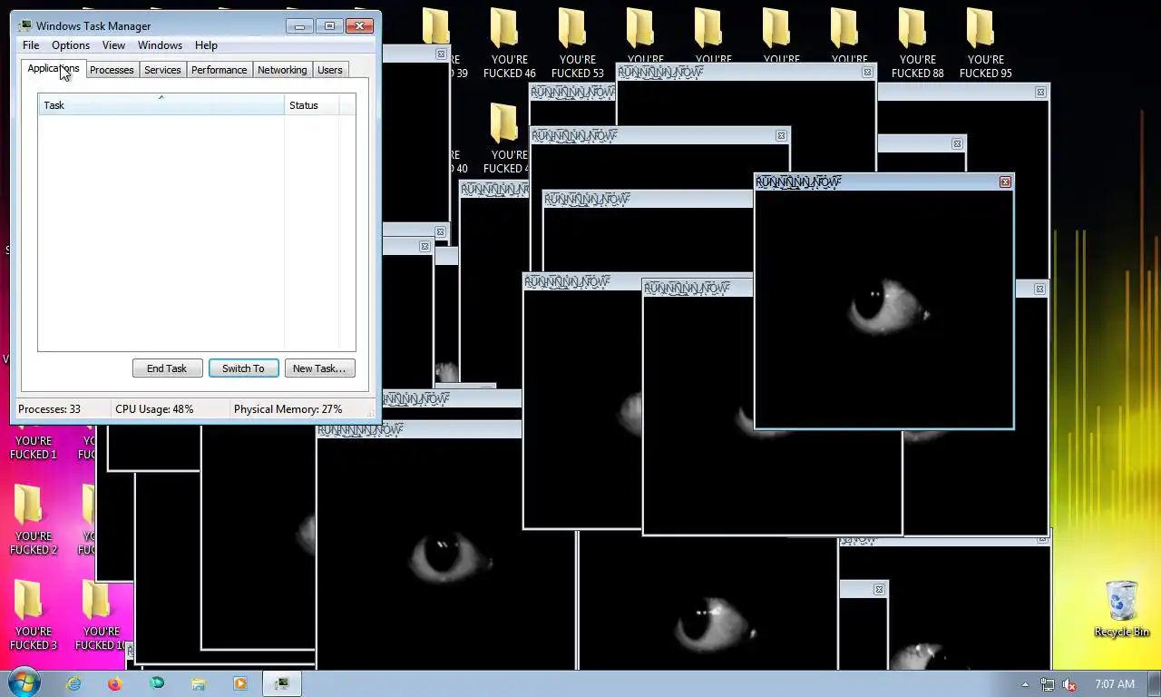Select the YOU'RE FUCKED 88 desktop folder

[917, 43]
